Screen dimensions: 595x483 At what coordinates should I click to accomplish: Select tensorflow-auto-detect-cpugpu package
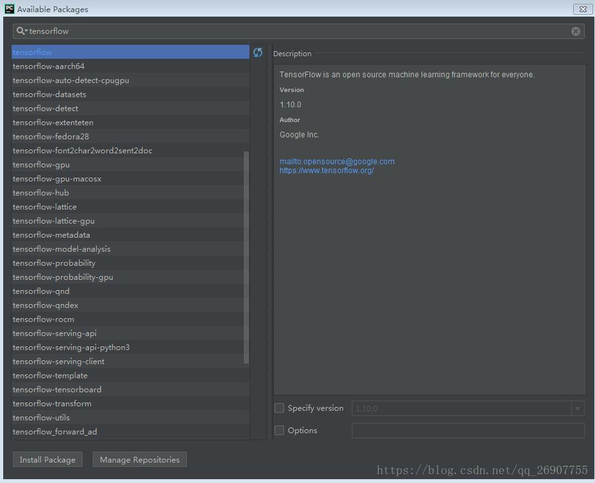pyautogui.click(x=130, y=80)
